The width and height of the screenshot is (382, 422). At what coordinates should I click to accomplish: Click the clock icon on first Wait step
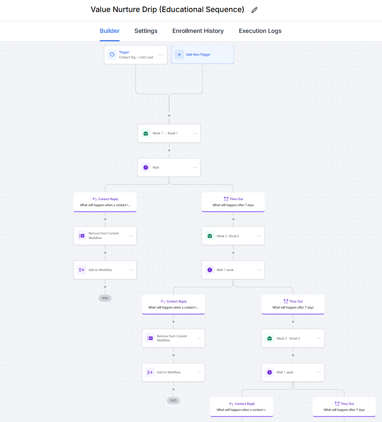coord(146,167)
